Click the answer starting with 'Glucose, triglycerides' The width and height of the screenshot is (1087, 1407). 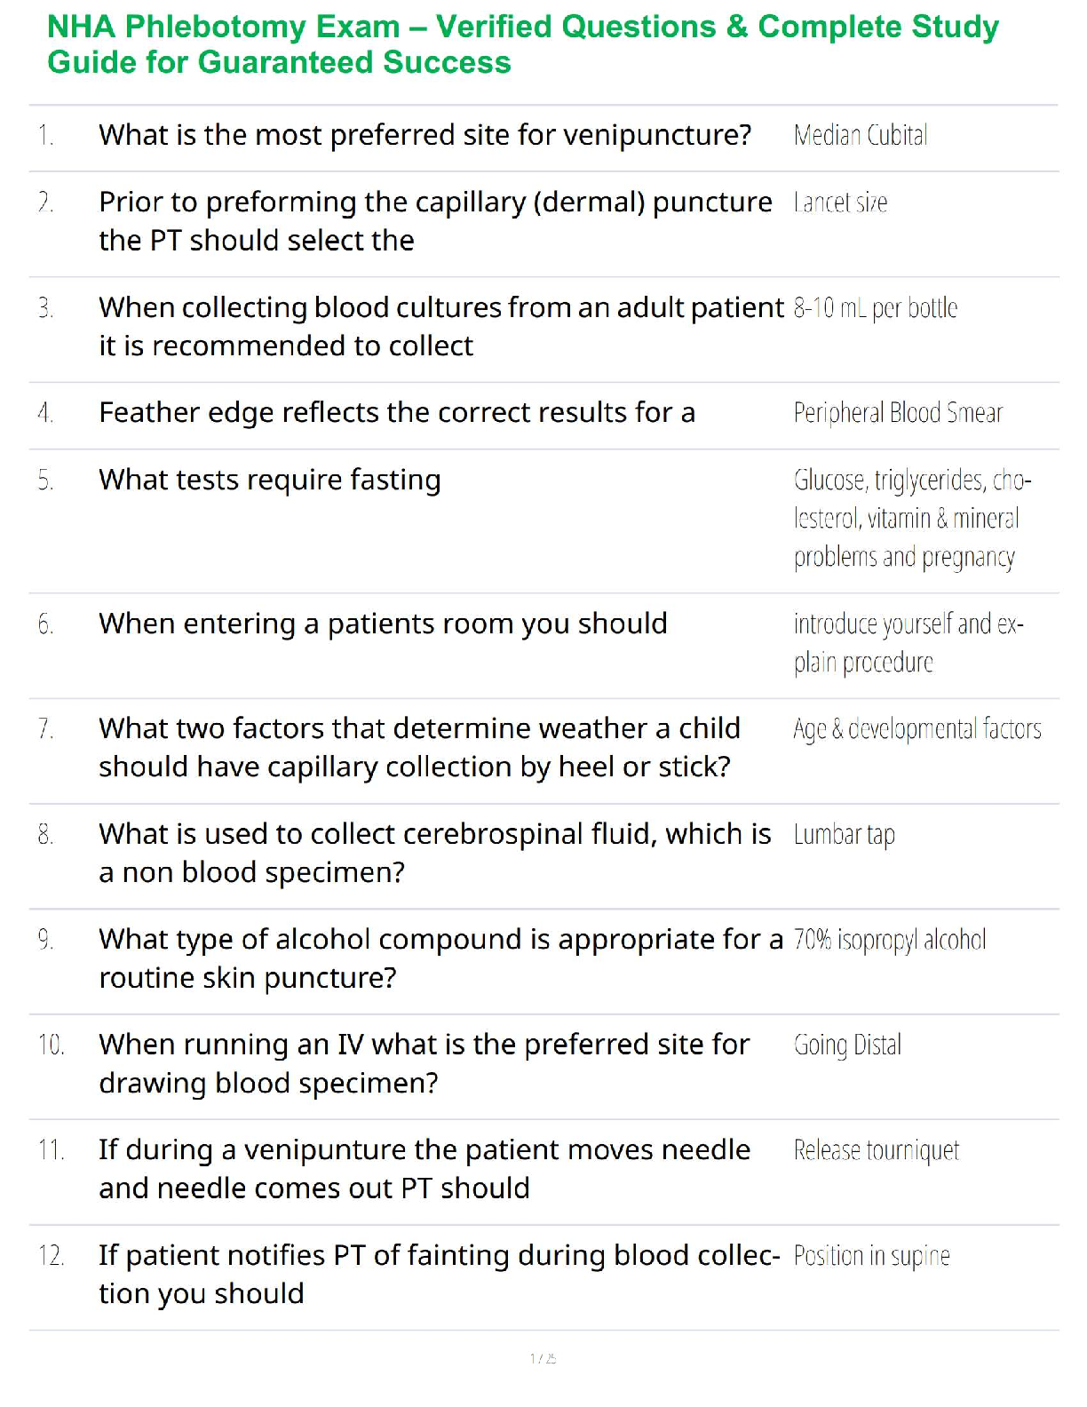pos(911,518)
